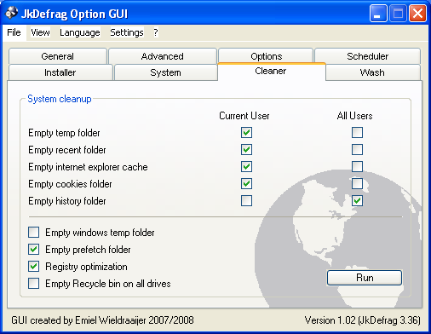Switch to the Scheduler tab
The image size is (431, 334).
(367, 56)
